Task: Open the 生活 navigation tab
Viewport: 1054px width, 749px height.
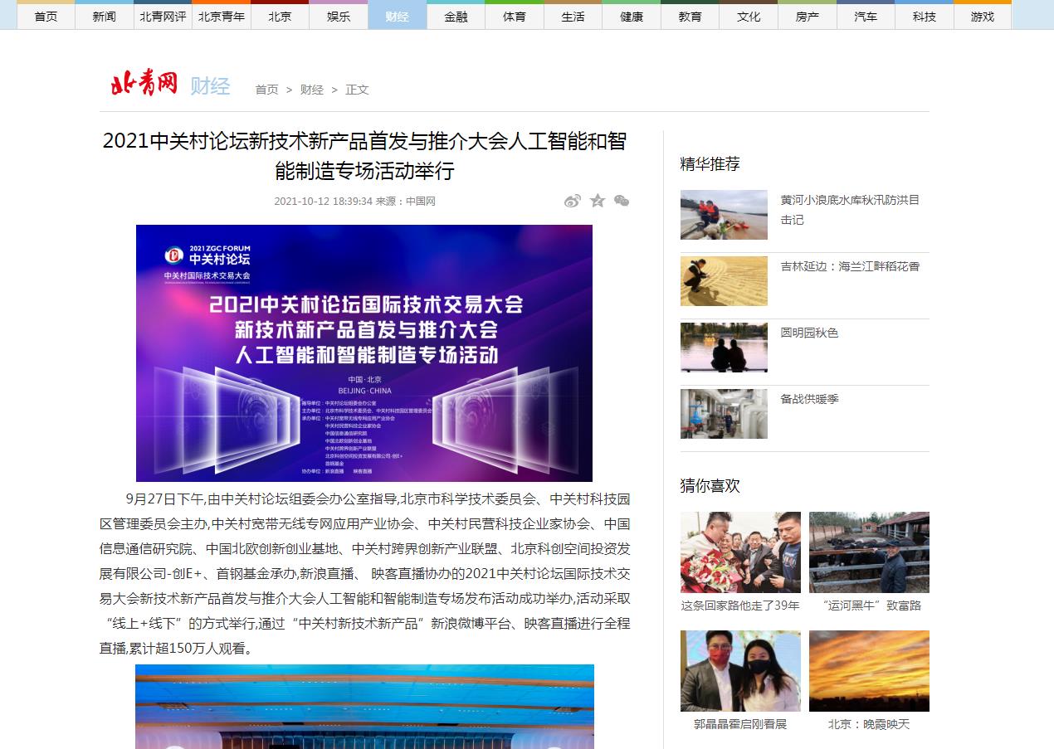Action: click(x=573, y=17)
